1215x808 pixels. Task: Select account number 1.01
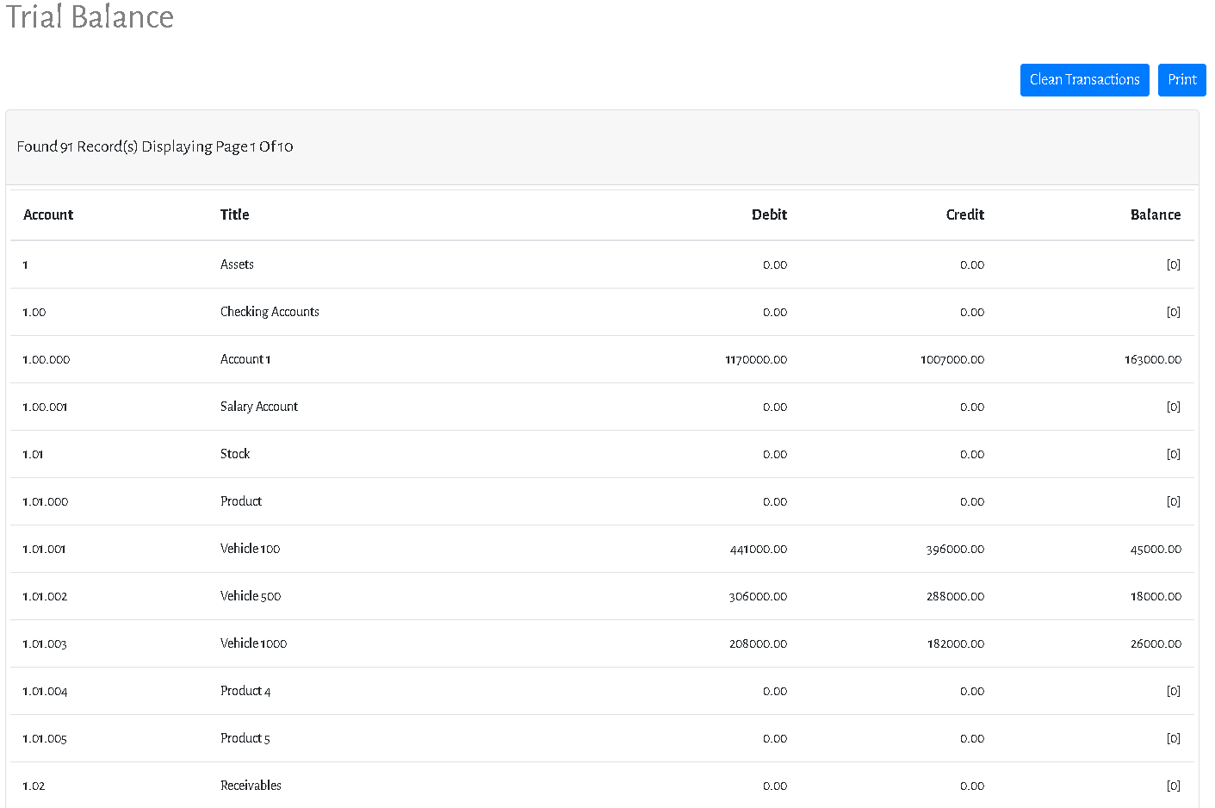[x=33, y=454]
